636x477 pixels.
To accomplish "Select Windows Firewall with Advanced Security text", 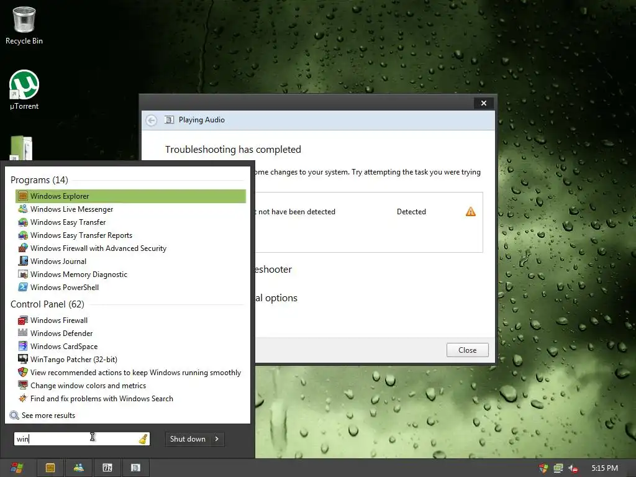I will coord(99,248).
